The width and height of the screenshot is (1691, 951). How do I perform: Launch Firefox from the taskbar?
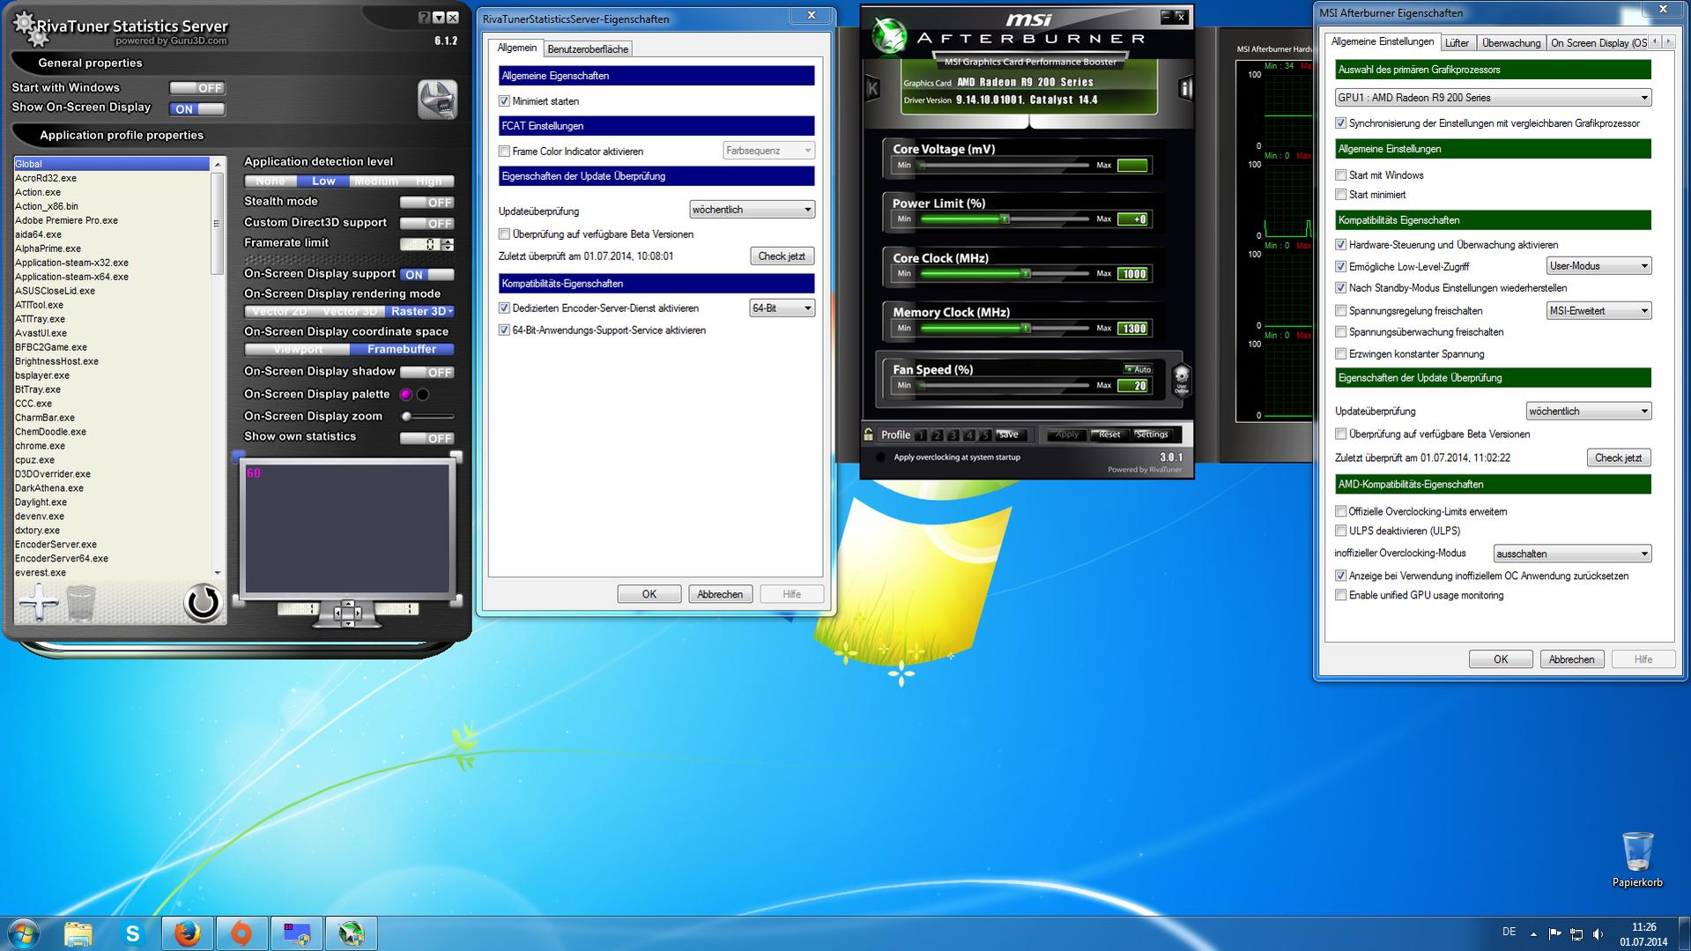[187, 933]
